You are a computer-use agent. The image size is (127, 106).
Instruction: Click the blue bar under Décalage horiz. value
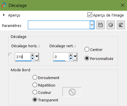tap(23, 61)
